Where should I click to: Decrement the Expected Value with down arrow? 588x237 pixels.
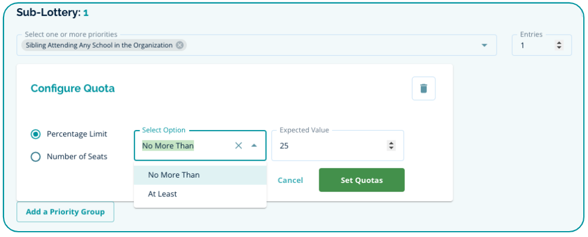coord(392,148)
